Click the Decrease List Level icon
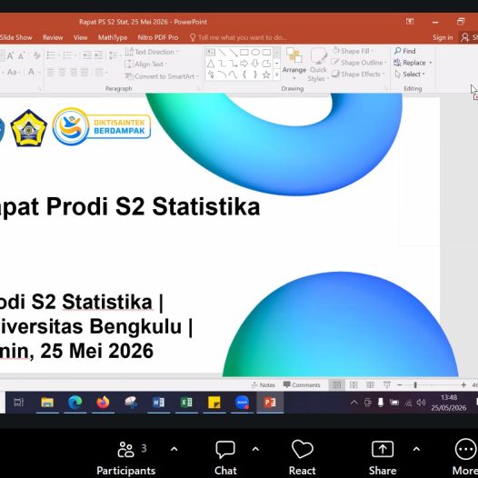The width and height of the screenshot is (478, 478). point(87,55)
